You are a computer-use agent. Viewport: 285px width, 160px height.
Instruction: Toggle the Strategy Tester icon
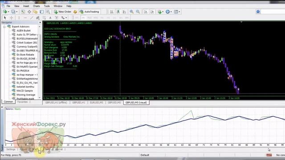48,12
